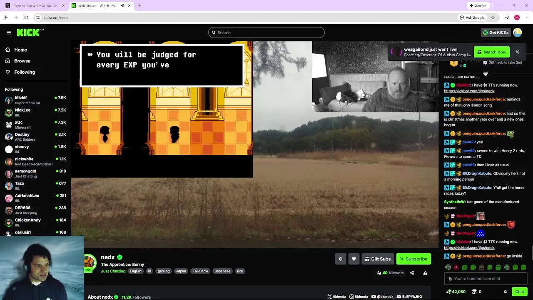Open YouTube link @tikinedx
This screenshot has height=300, width=533.
pyautogui.click(x=382, y=297)
